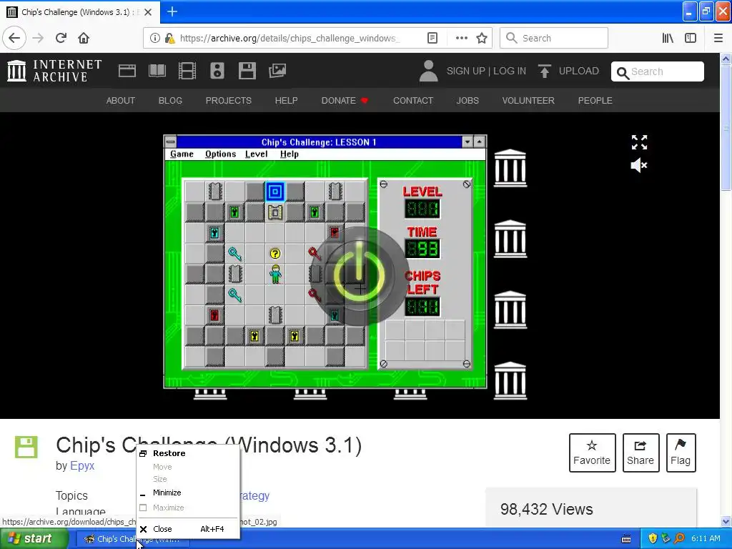Reload the page with the refresh icon
Image resolution: width=732 pixels, height=549 pixels.
point(61,38)
